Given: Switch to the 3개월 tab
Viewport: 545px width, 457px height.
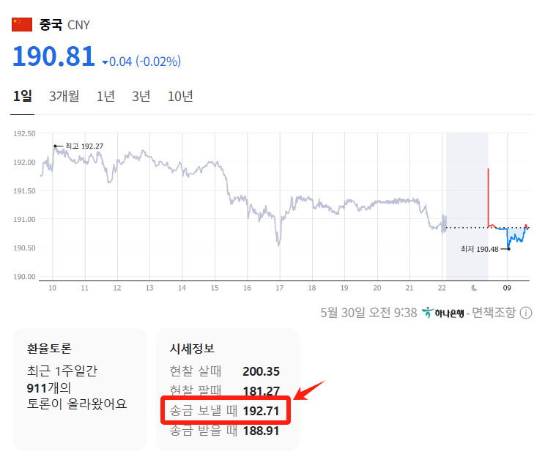Looking at the screenshot, I should [64, 96].
